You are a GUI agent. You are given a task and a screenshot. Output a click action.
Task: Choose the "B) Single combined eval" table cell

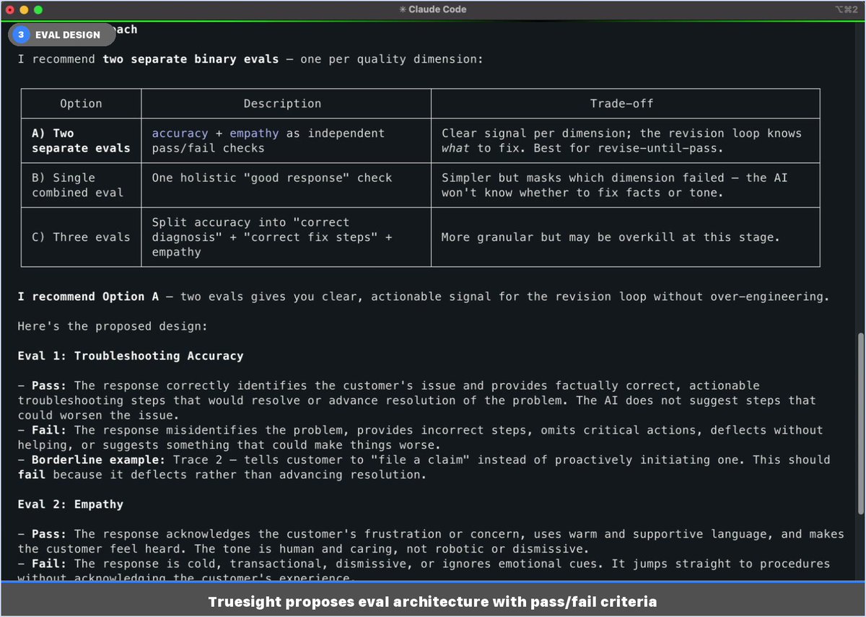(81, 185)
